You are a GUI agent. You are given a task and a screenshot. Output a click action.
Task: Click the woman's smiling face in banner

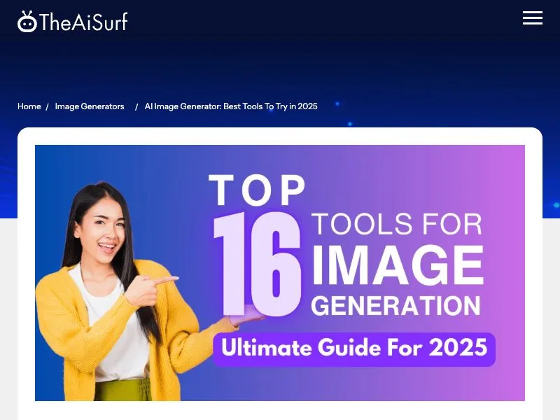click(104, 231)
